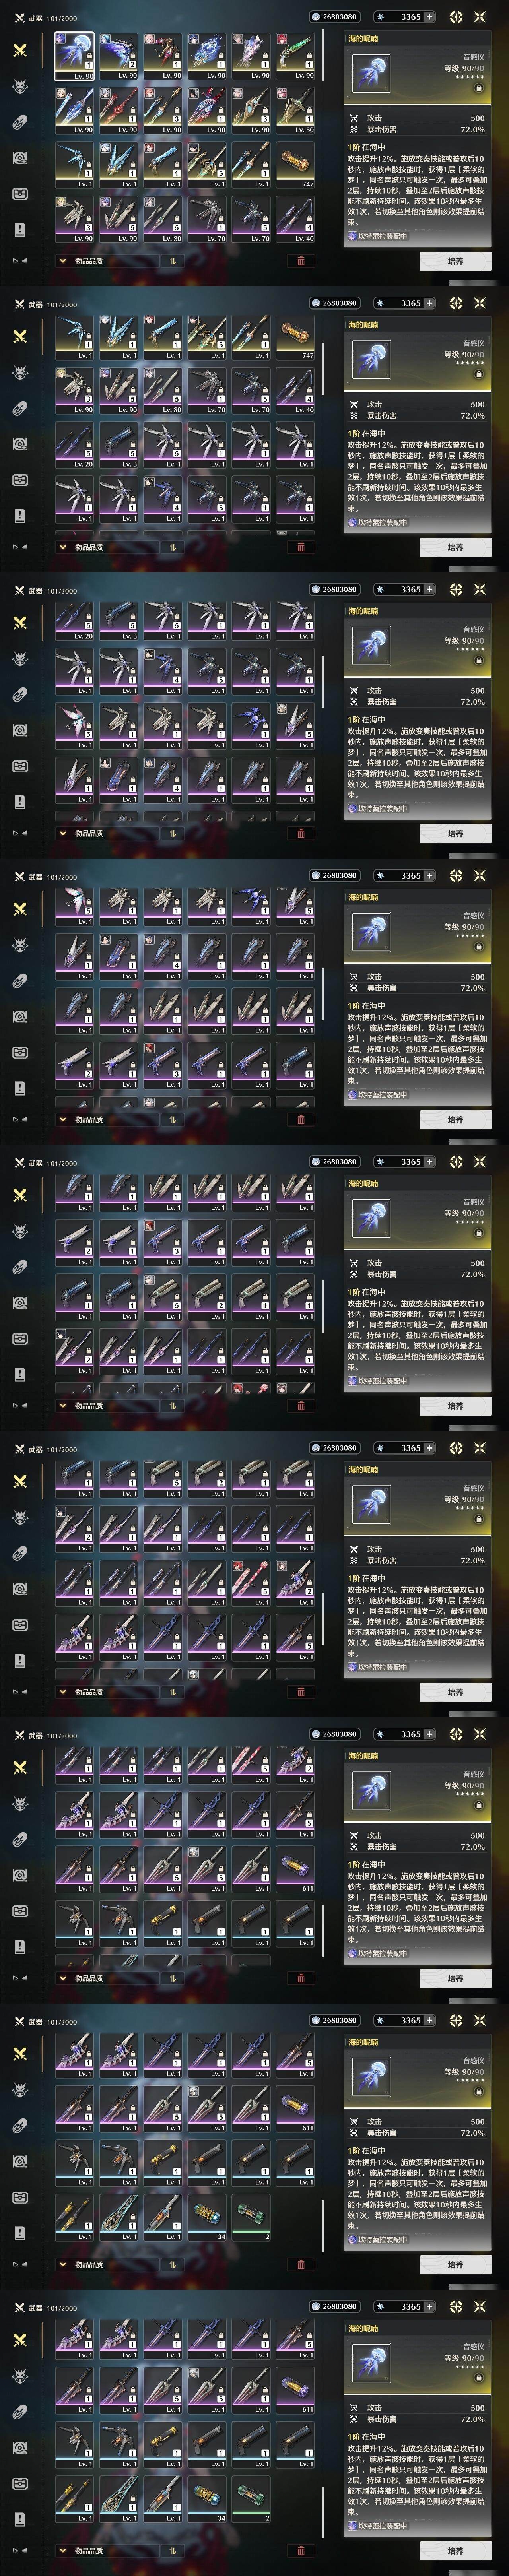Switch to the face-mask tab in topmost sidebar
This screenshot has width=509, height=2576.
click(x=19, y=158)
